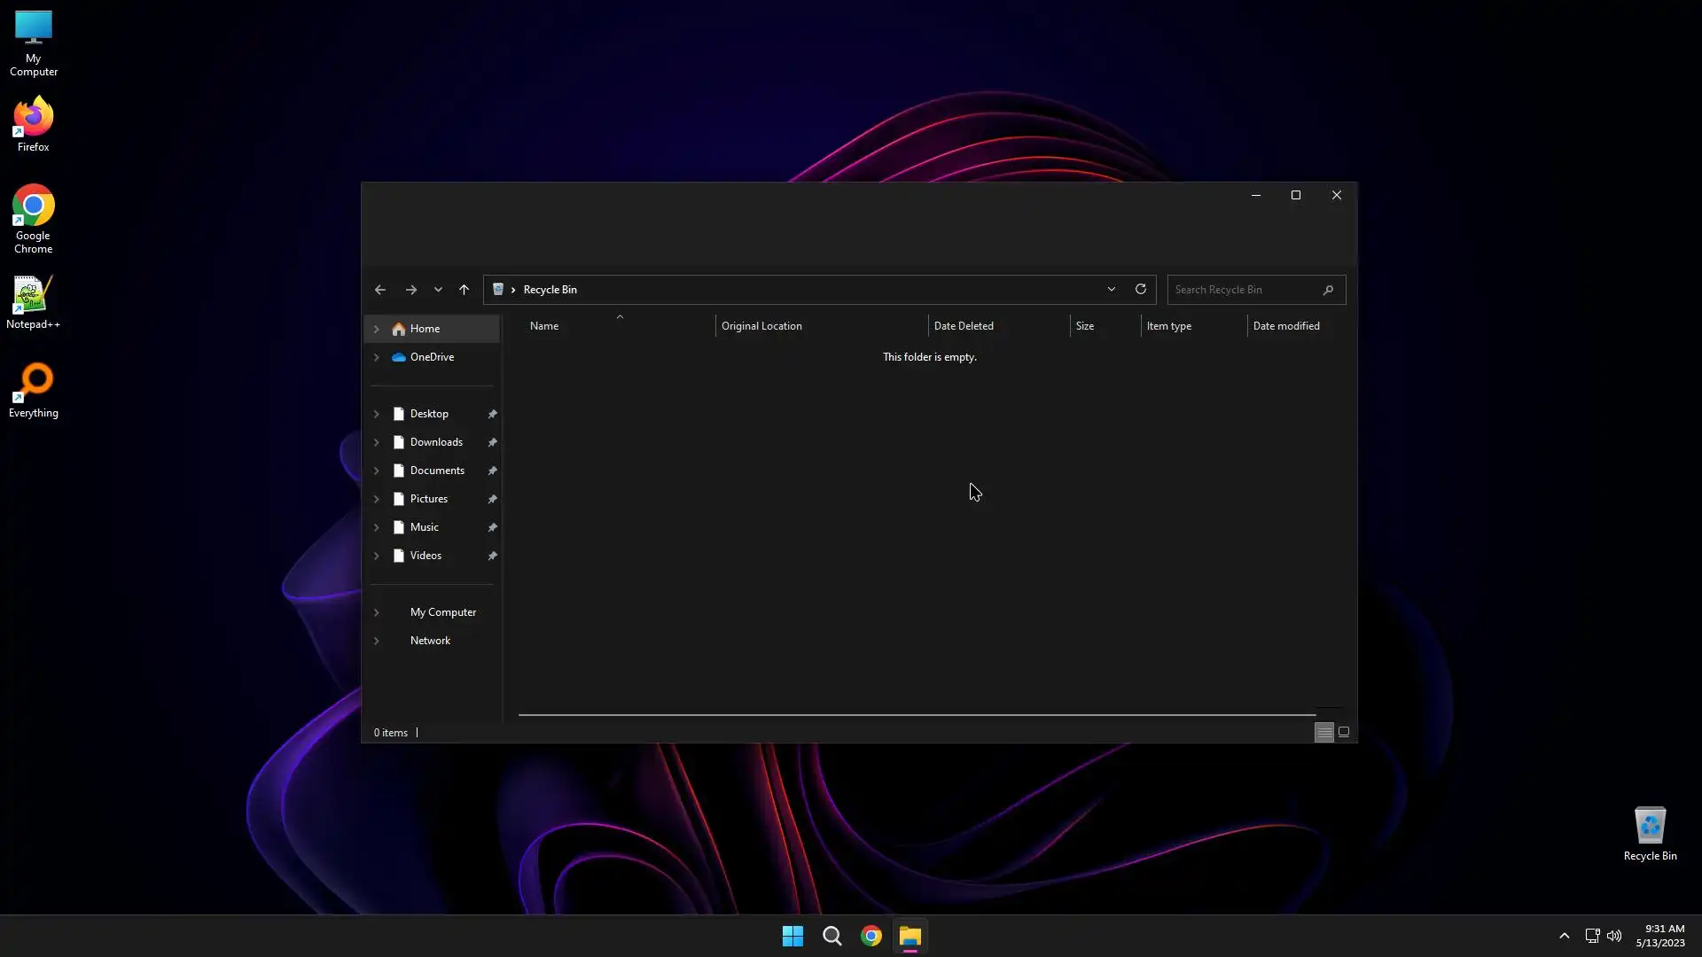The image size is (1702, 957).
Task: Switch to details view layout
Action: click(1323, 732)
